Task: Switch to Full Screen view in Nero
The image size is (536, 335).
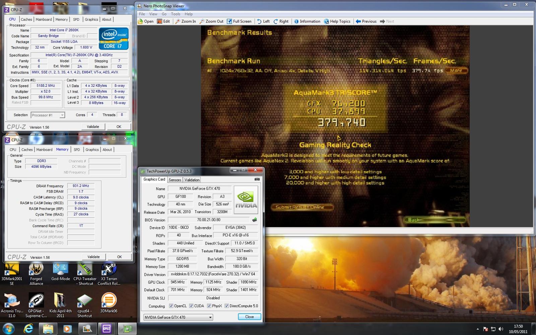Action: point(239,21)
